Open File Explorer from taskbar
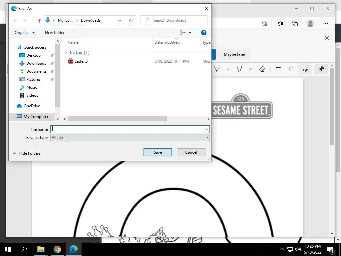This screenshot has width=341, height=256. coord(41,249)
